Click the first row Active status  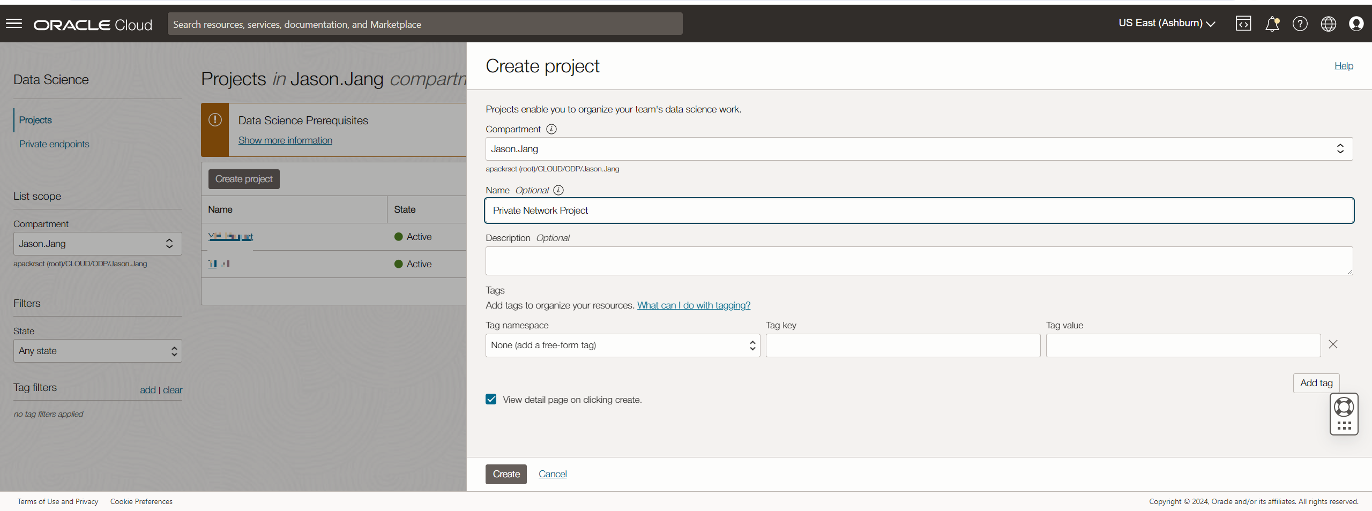coord(413,237)
